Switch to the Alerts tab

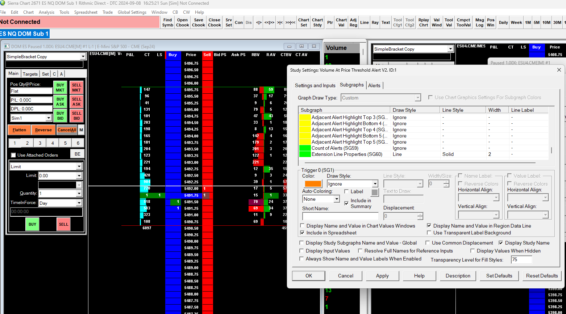(374, 86)
